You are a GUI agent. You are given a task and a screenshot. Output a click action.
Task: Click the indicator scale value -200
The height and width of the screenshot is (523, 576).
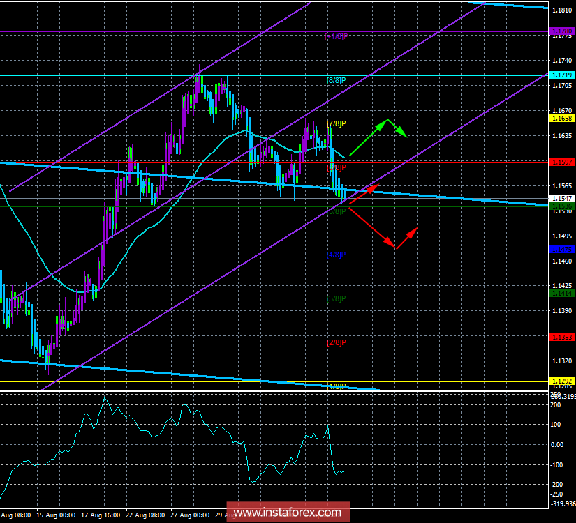click(x=557, y=485)
